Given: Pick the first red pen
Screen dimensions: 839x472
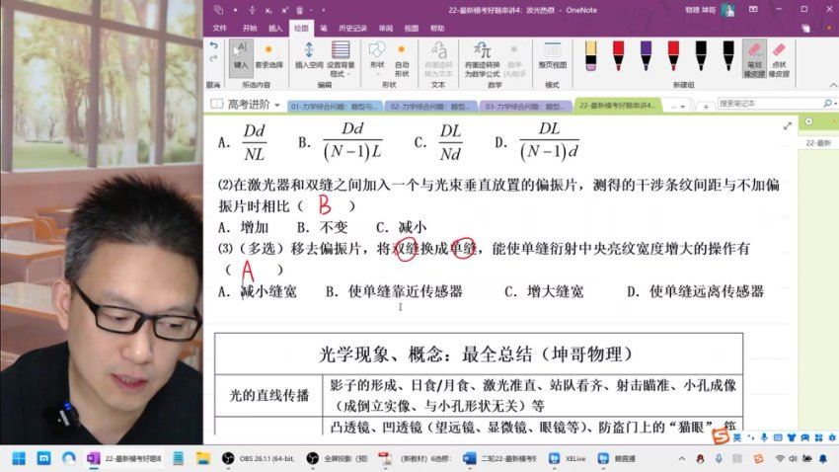Looking at the screenshot, I should pyautogui.click(x=618, y=55).
